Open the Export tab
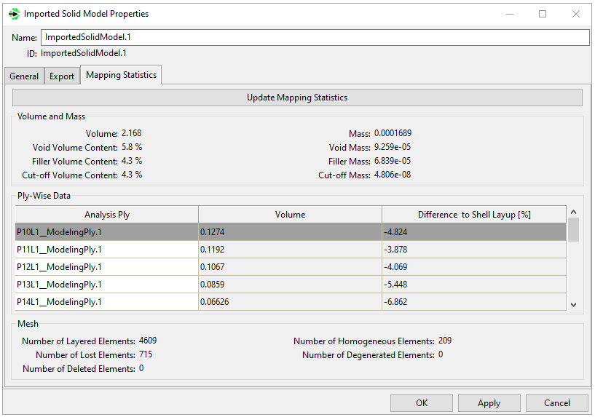The image size is (595, 417). click(x=62, y=76)
